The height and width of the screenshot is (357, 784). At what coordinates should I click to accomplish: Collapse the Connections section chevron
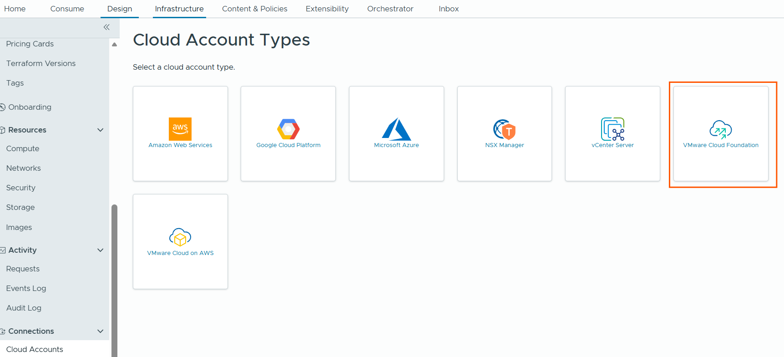[101, 331]
